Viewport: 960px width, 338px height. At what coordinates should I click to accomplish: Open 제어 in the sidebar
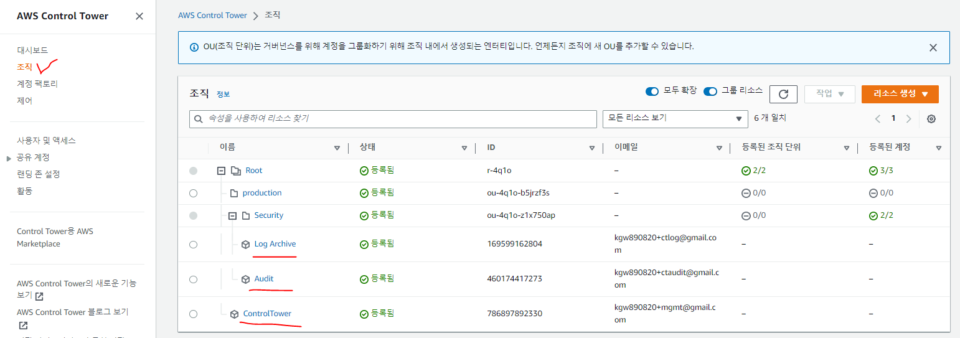24,100
